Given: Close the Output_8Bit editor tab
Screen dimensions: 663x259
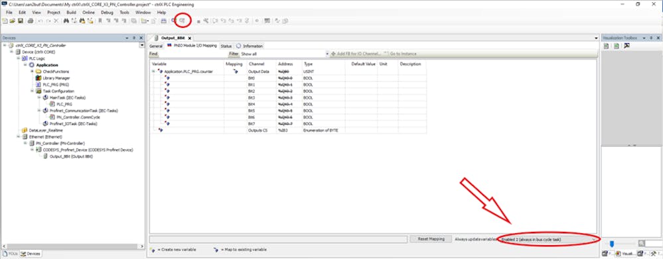Looking at the screenshot, I should [190, 38].
